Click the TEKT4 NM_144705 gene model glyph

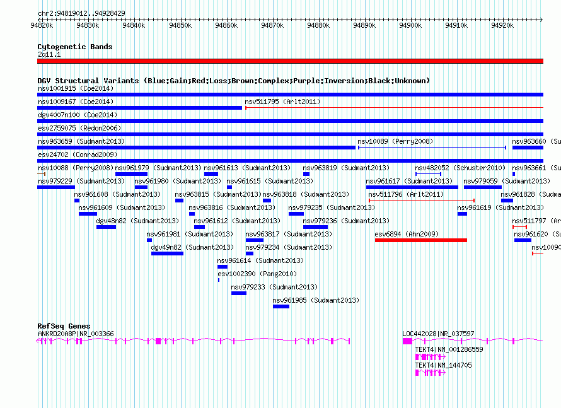(x=431, y=373)
